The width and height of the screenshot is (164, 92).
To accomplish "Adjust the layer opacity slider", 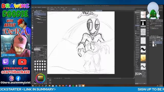I will point(158,37).
